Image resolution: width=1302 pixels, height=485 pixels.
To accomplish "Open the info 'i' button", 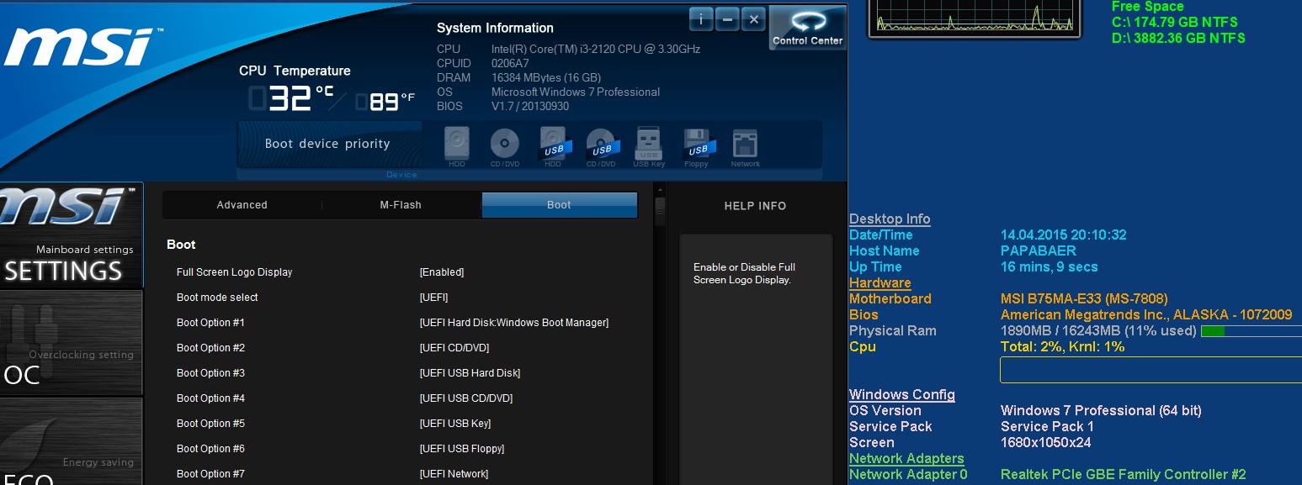I will (x=701, y=18).
